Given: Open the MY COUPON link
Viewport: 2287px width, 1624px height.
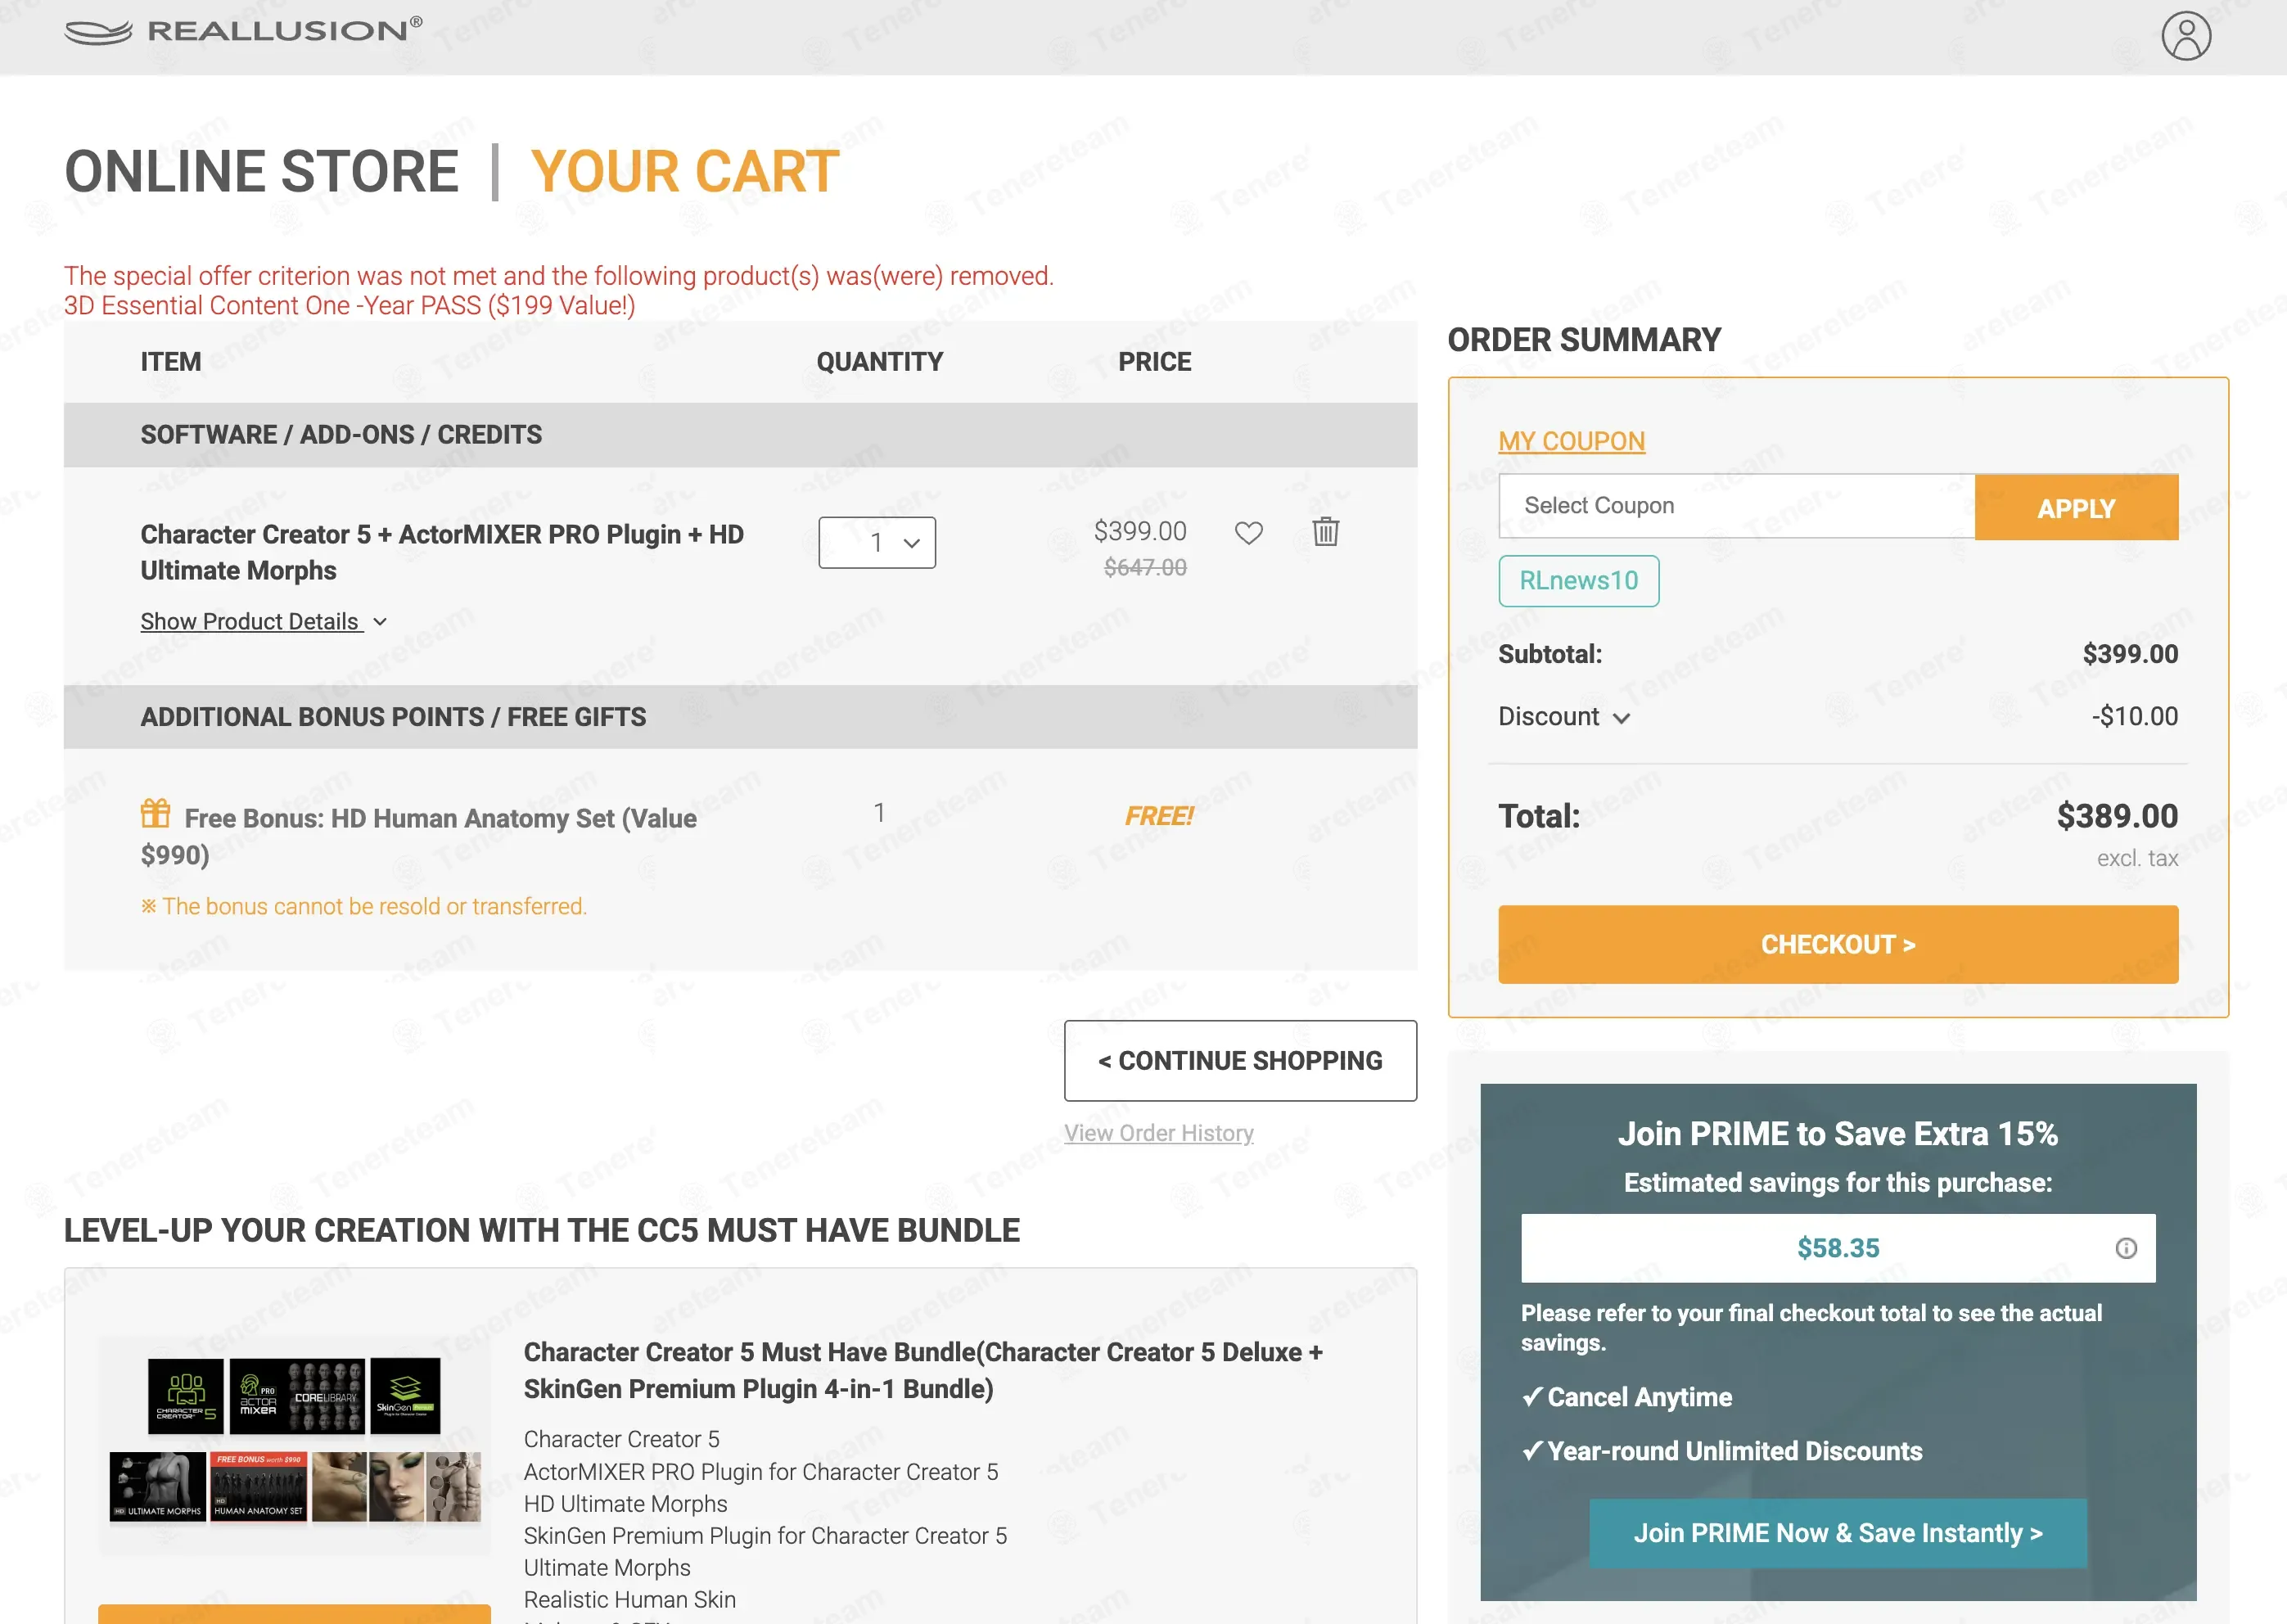Looking at the screenshot, I should [x=1571, y=441].
